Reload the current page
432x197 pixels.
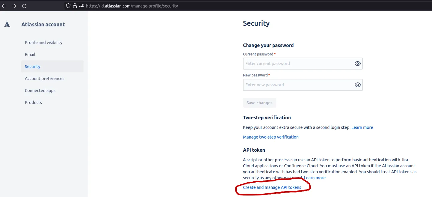pyautogui.click(x=24, y=6)
